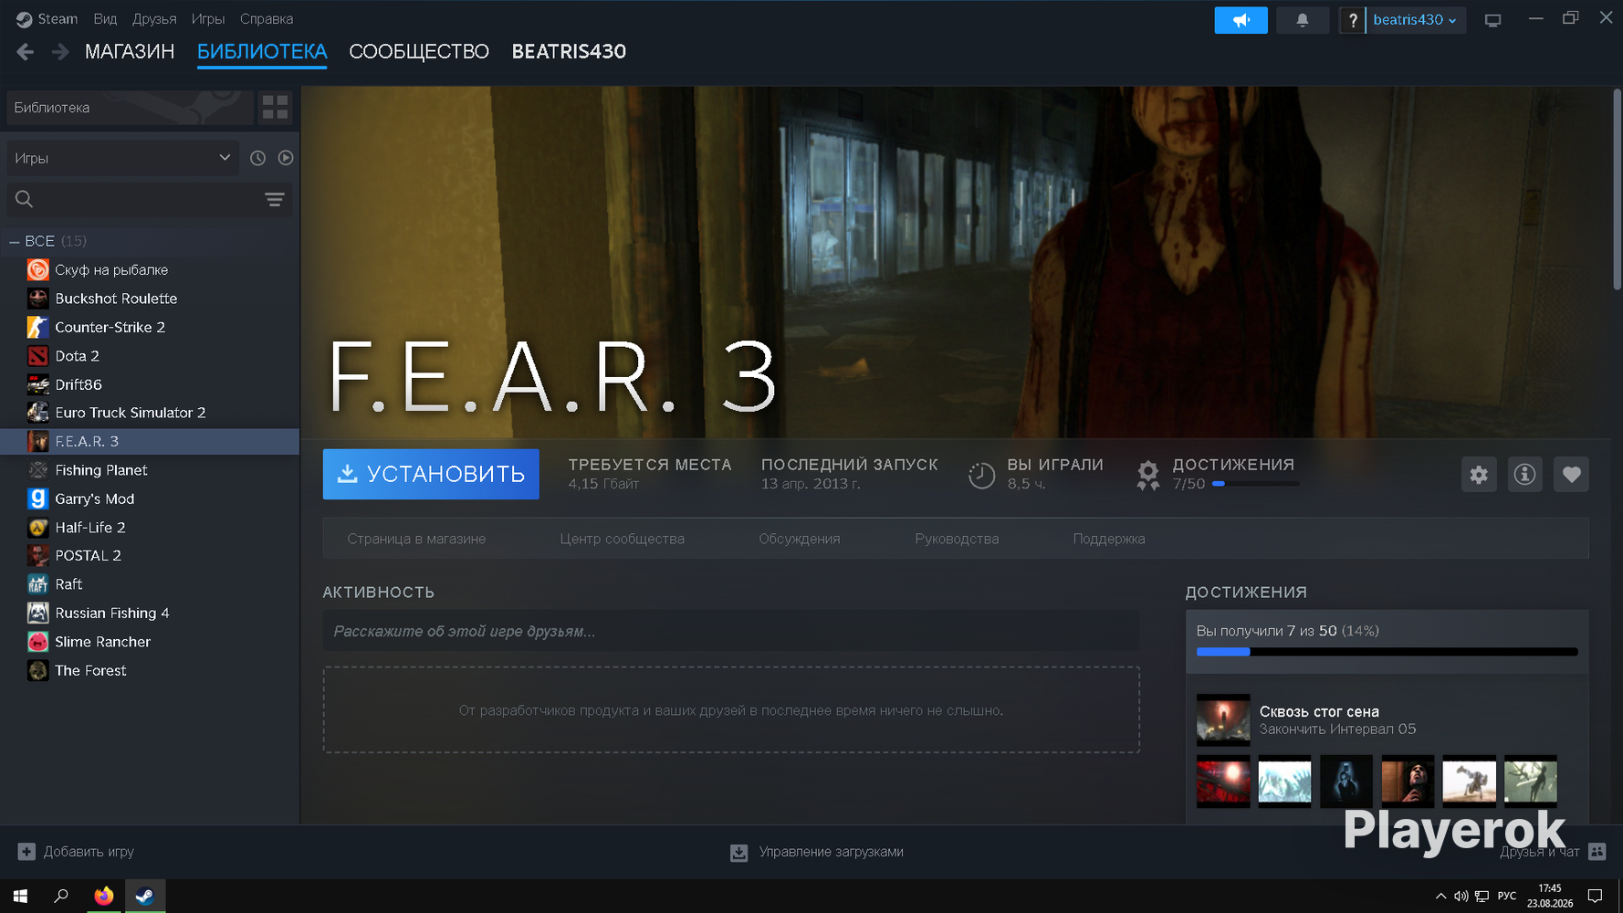Select the Dota 2 game icon
Screen dimensions: 1623x913
37,356
